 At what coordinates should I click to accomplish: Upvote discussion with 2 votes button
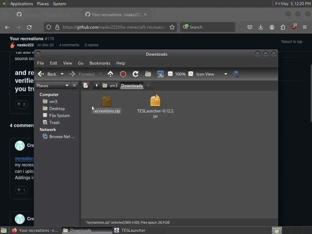coord(21,104)
